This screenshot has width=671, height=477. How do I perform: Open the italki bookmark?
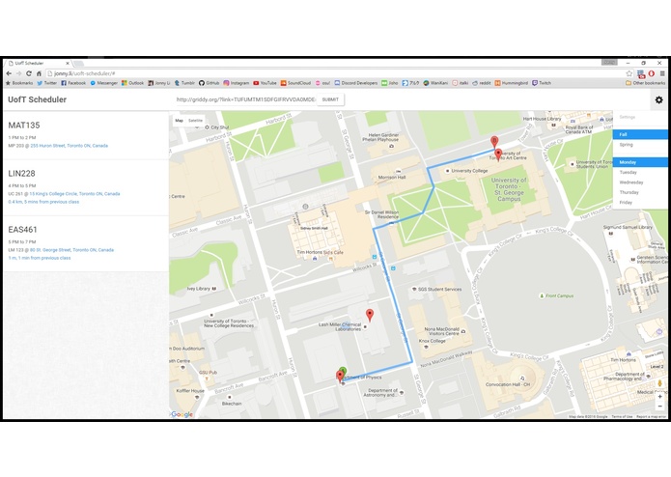(461, 83)
